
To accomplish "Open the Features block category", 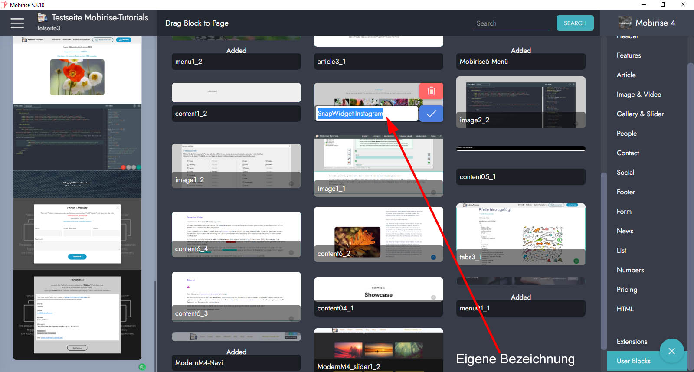I will pyautogui.click(x=629, y=55).
